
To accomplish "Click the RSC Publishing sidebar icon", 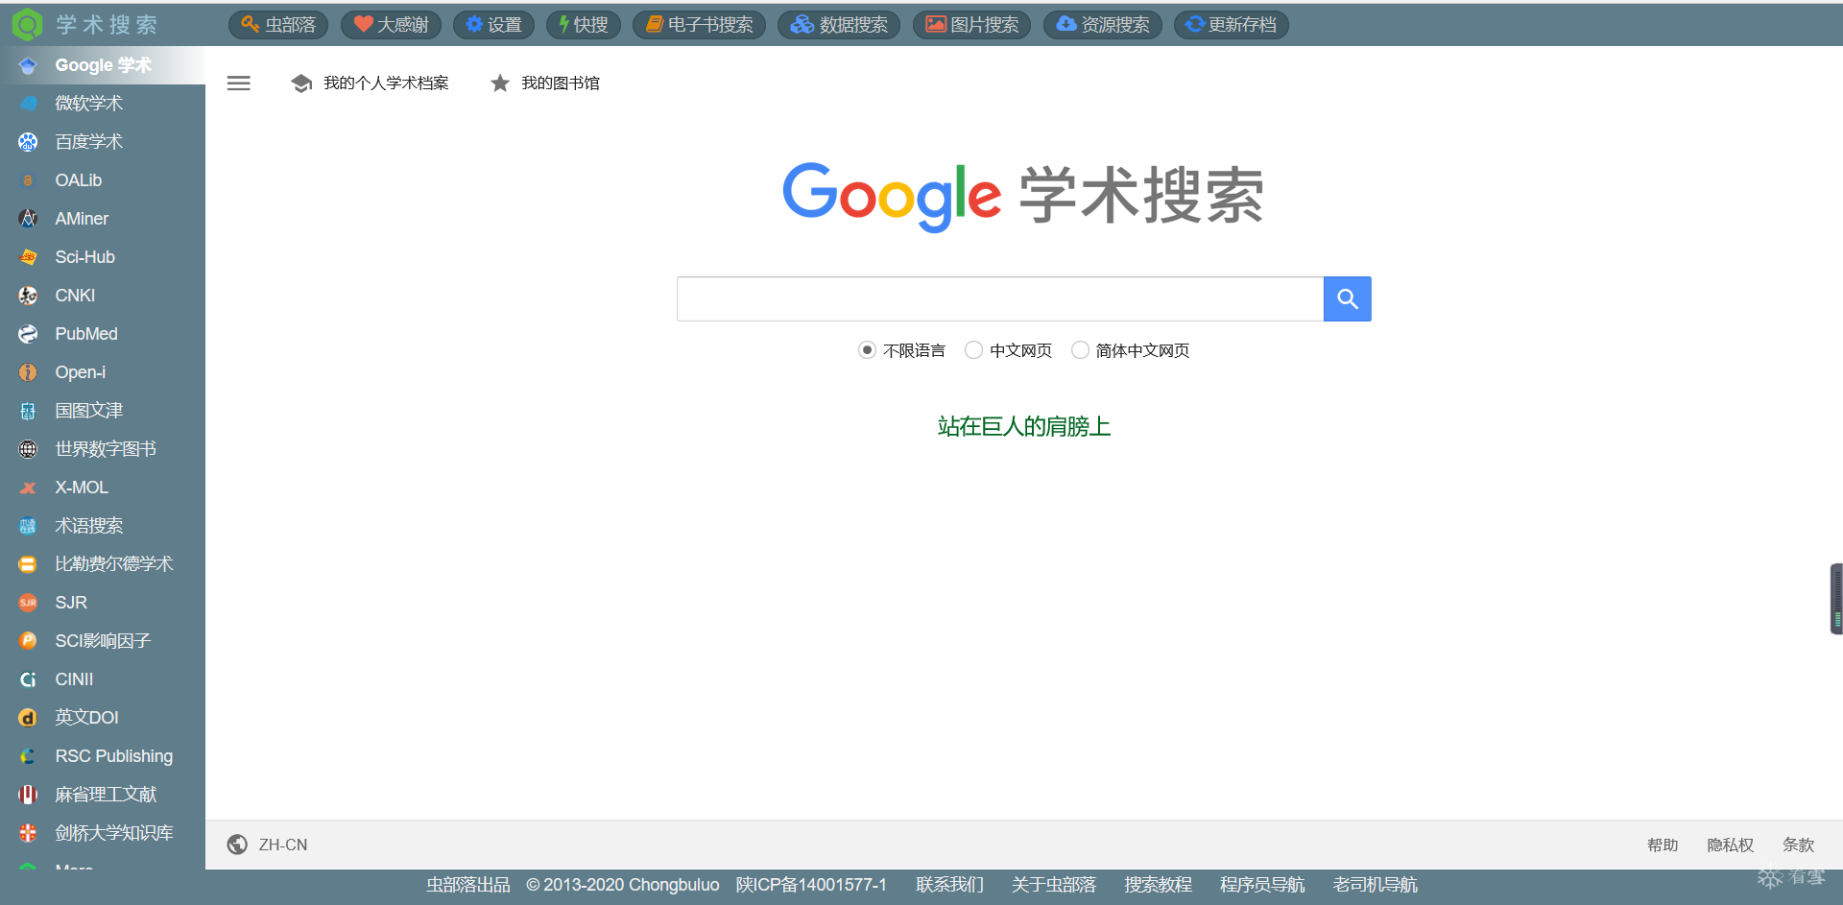I will coord(28,756).
